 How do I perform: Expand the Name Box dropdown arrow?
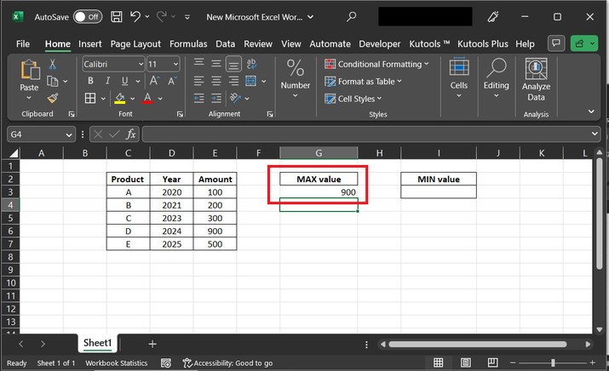point(69,134)
